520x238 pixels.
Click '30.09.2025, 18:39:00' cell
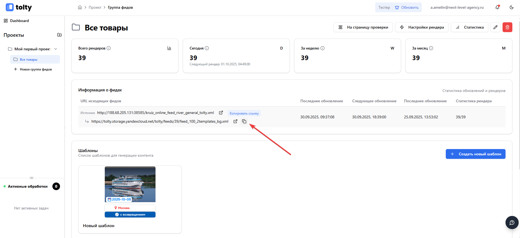click(369, 117)
